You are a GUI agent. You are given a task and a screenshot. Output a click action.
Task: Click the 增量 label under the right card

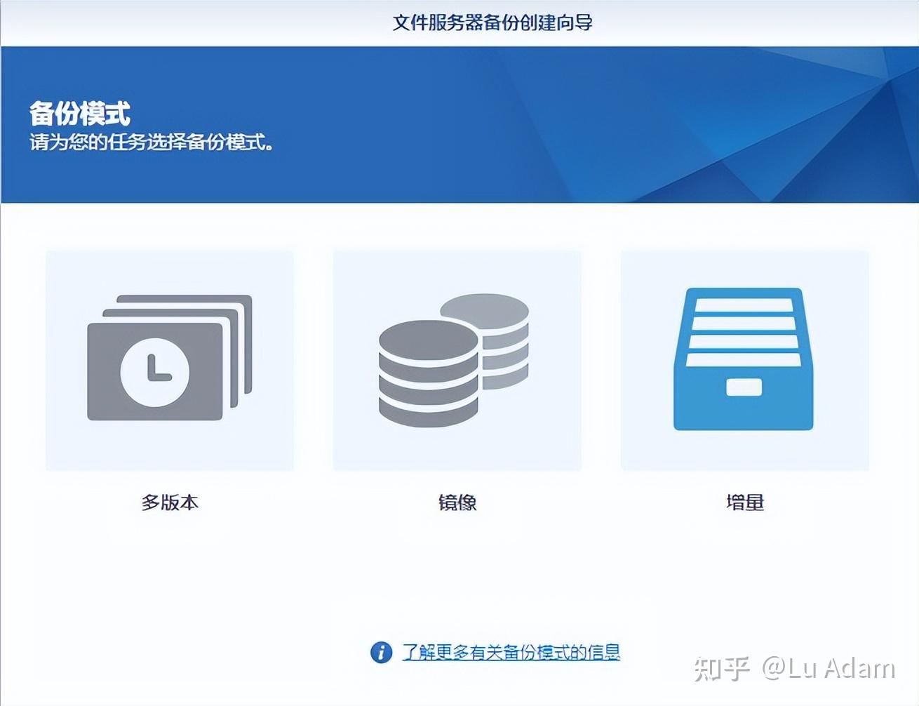(744, 502)
